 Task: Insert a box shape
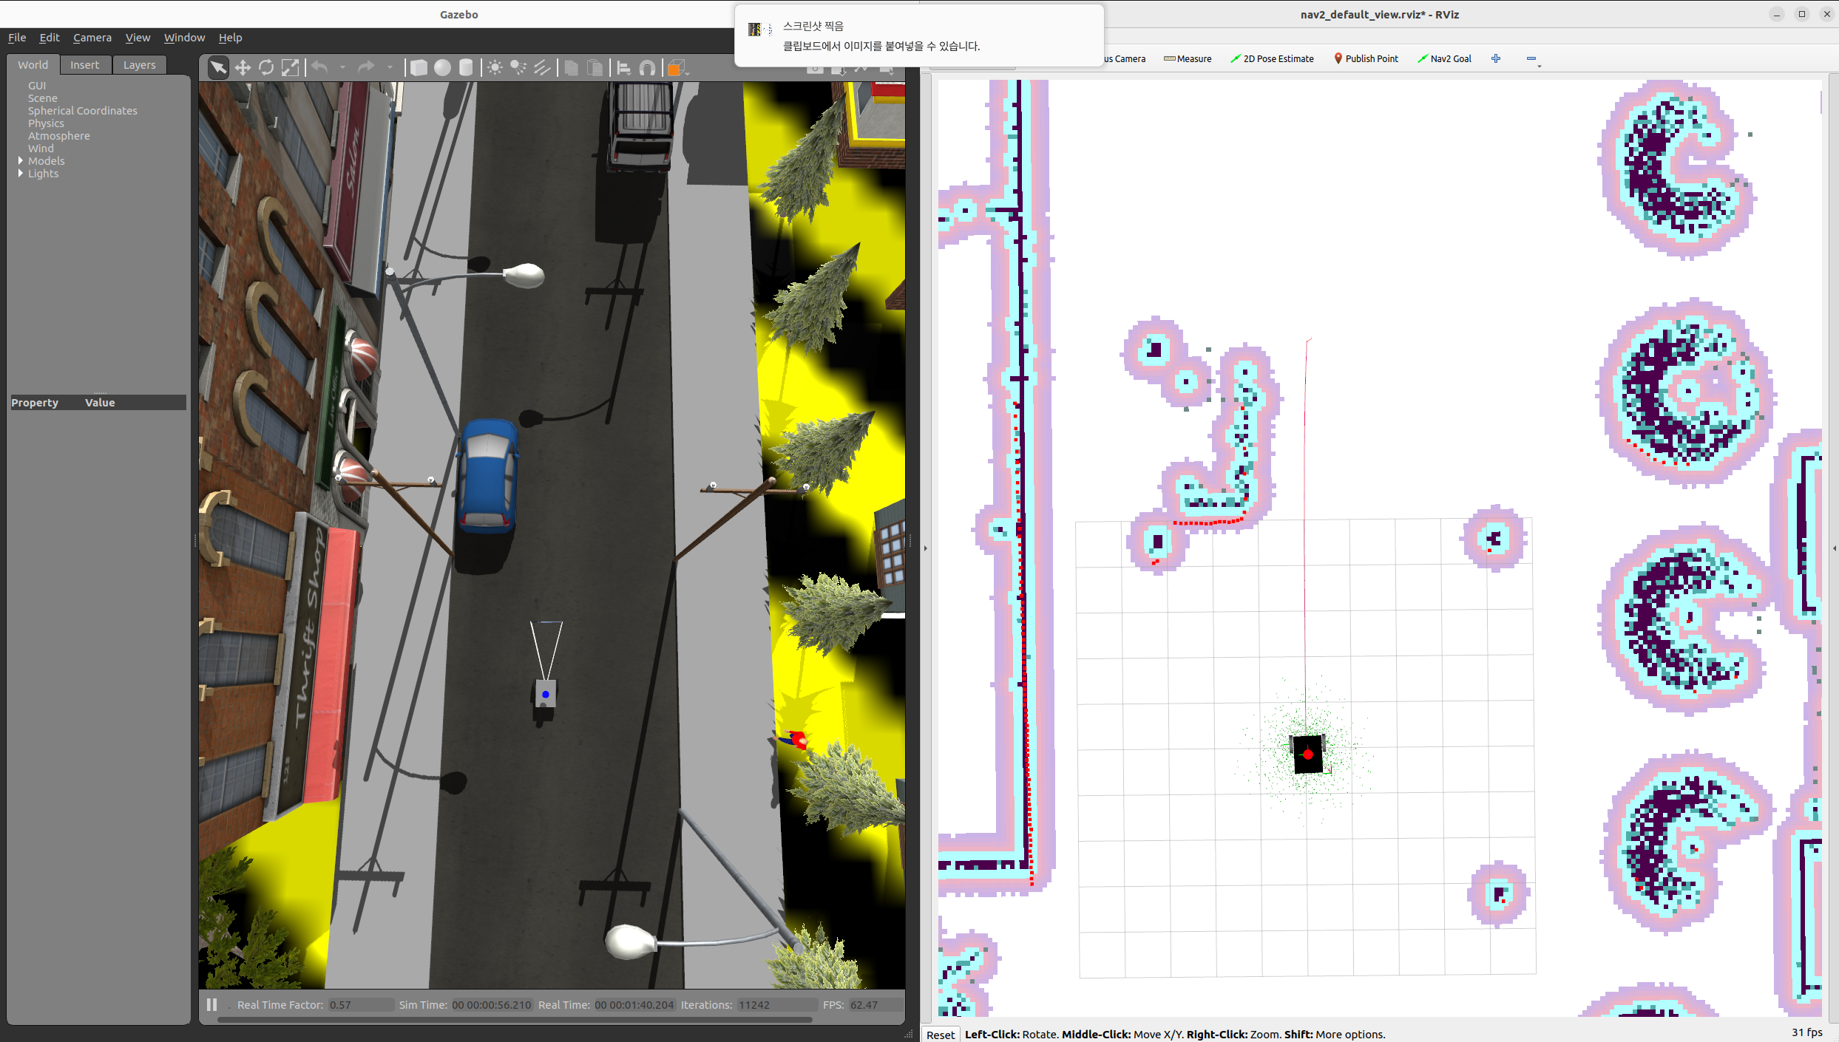(x=419, y=68)
